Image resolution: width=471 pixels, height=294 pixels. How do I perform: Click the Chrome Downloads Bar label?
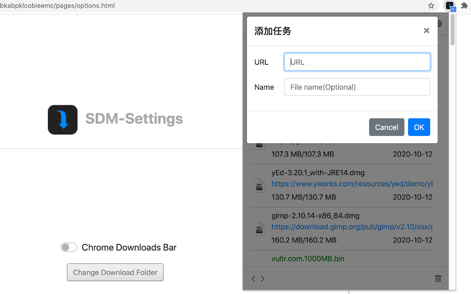point(129,247)
